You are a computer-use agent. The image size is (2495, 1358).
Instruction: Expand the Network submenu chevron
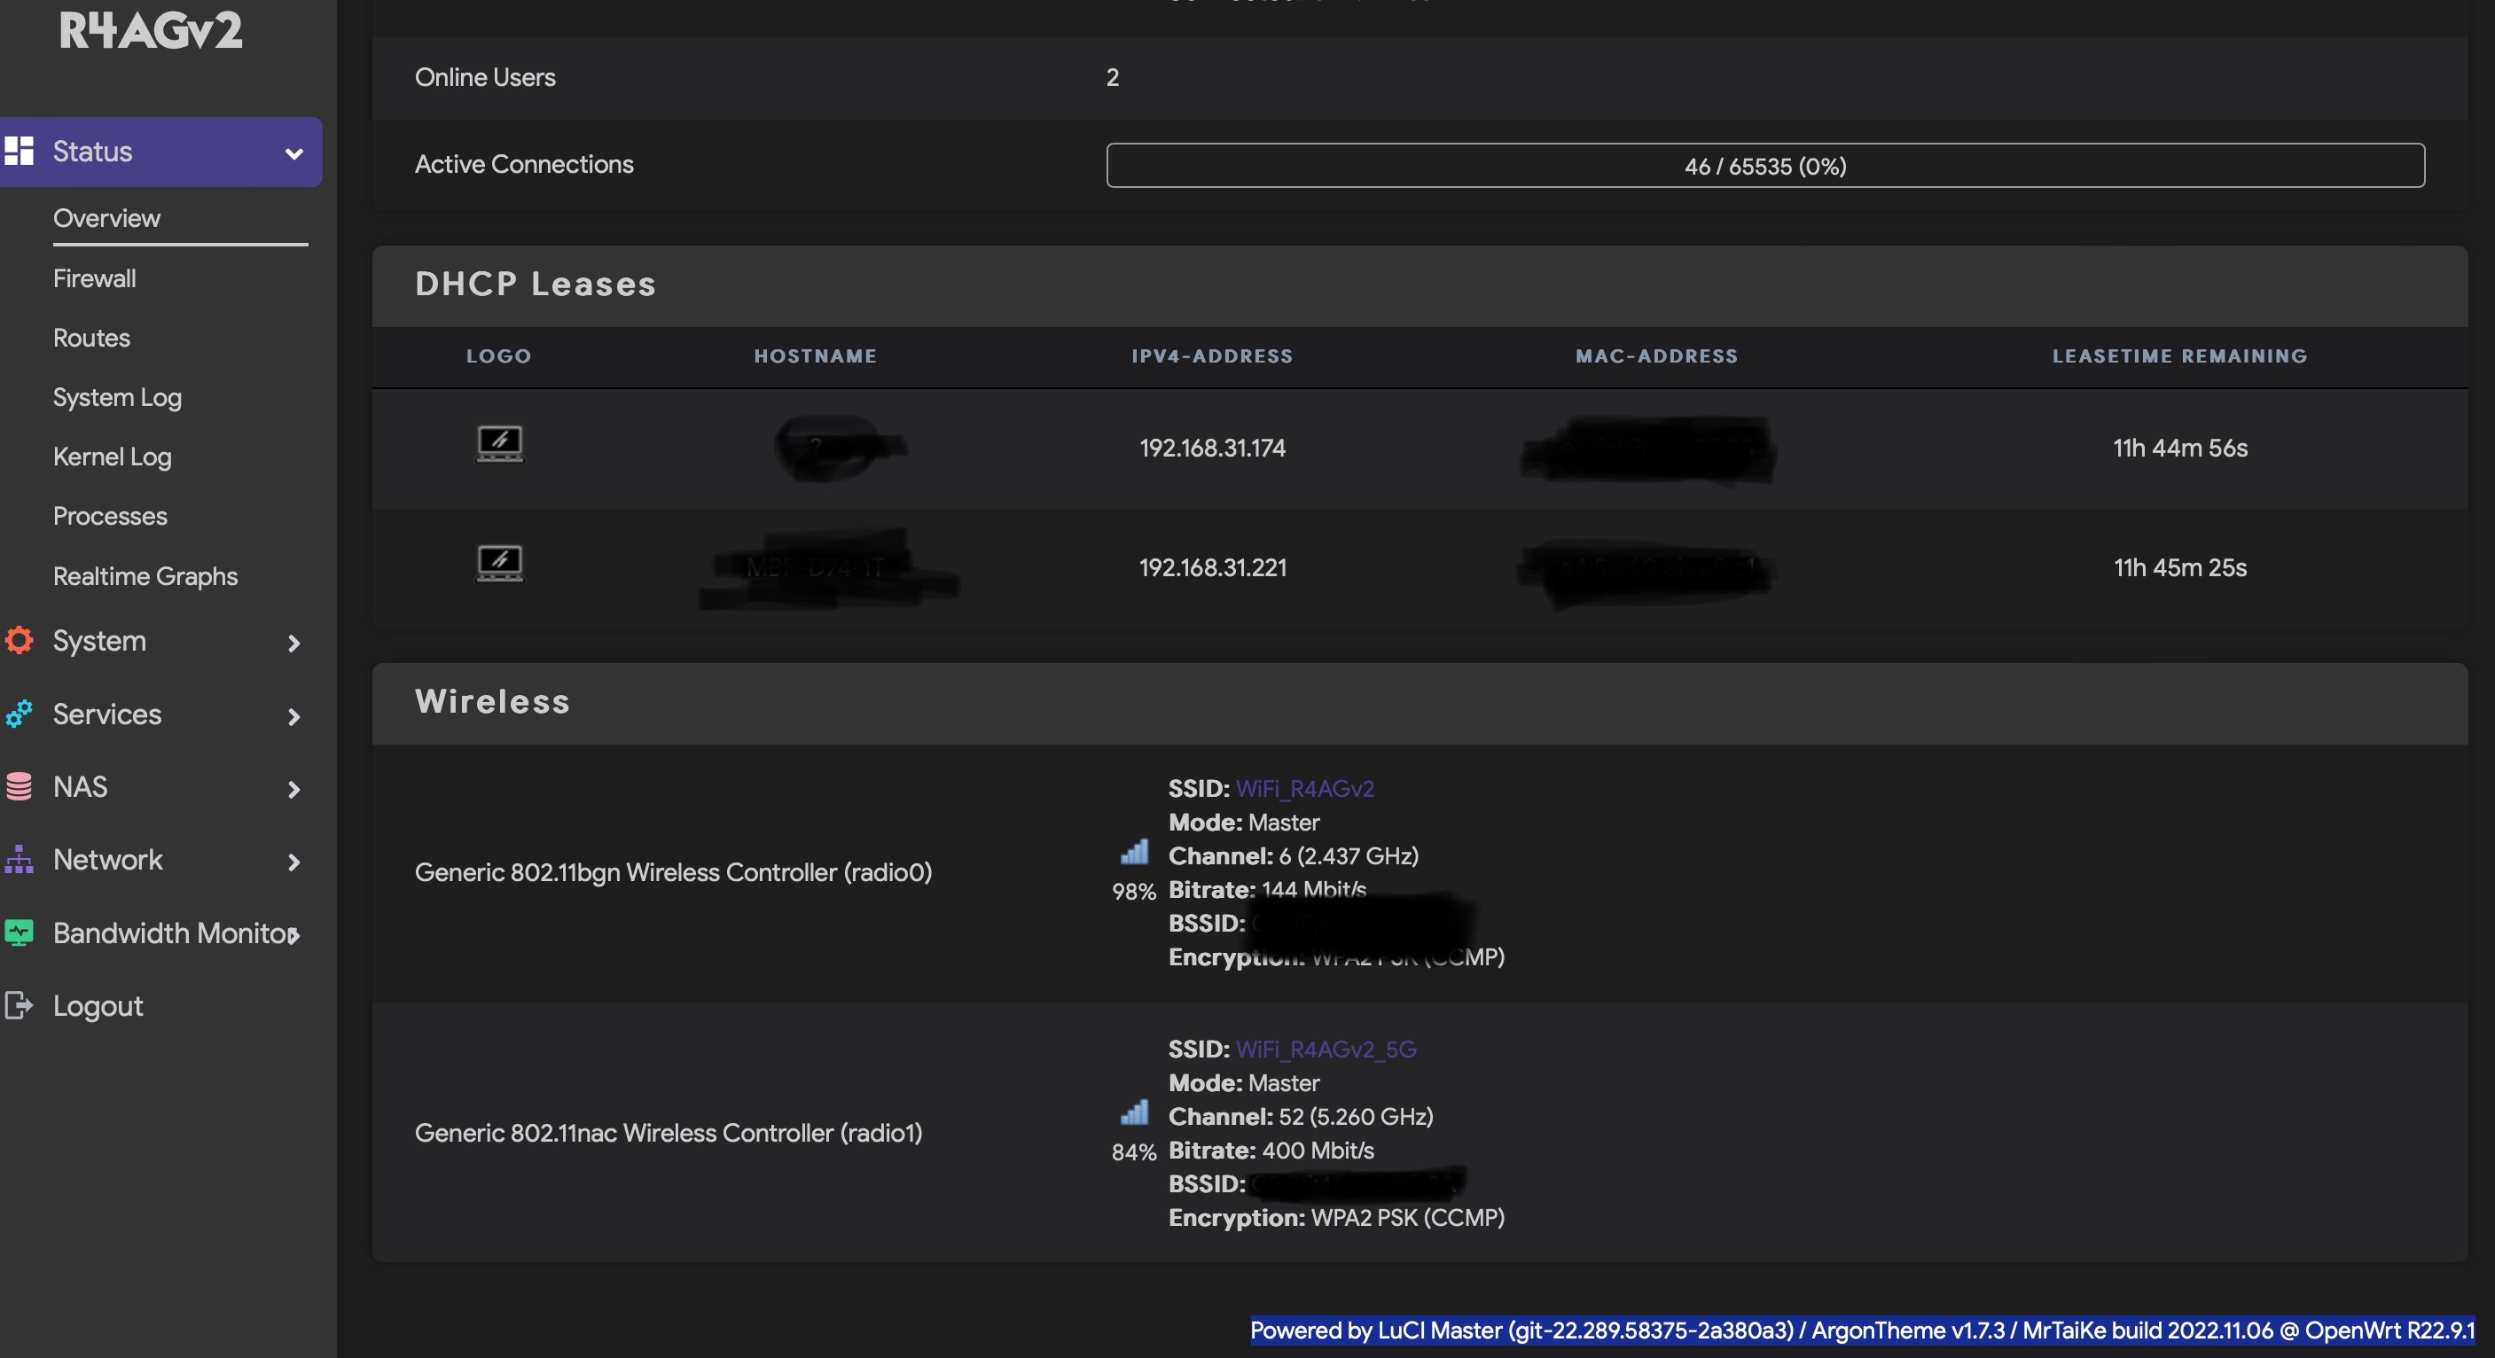tap(293, 862)
